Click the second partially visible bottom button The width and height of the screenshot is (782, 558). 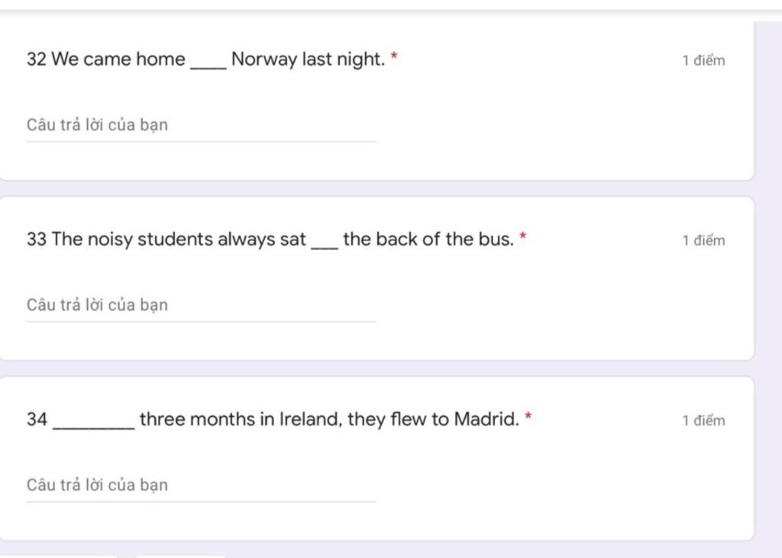point(180,556)
